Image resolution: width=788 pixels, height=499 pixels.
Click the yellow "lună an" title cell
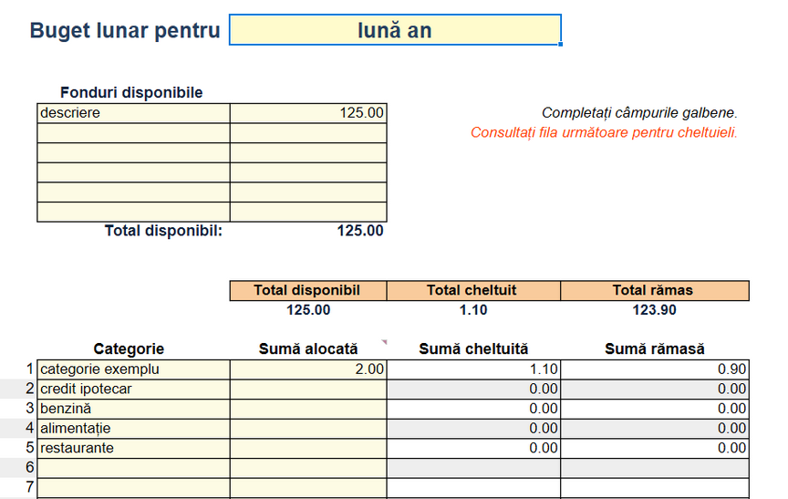coord(394,30)
